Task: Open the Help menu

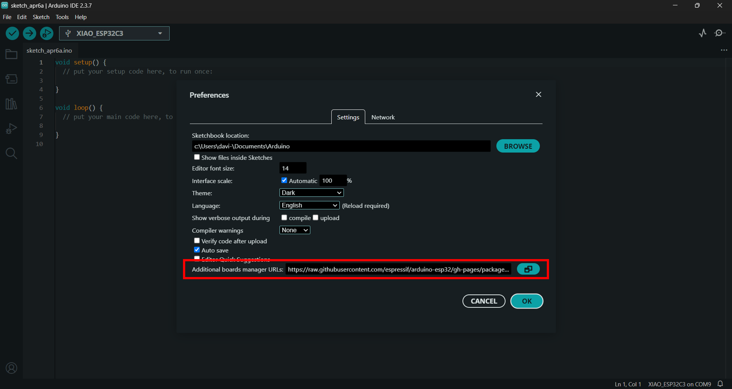Action: pos(81,17)
